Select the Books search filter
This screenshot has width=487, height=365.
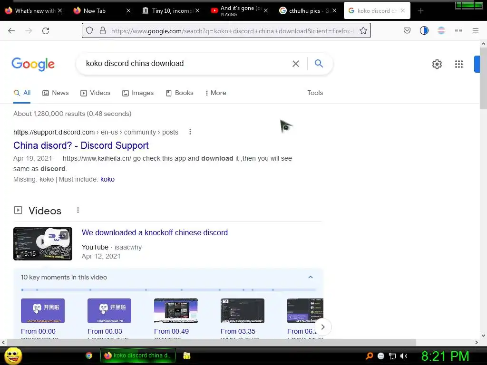(179, 93)
